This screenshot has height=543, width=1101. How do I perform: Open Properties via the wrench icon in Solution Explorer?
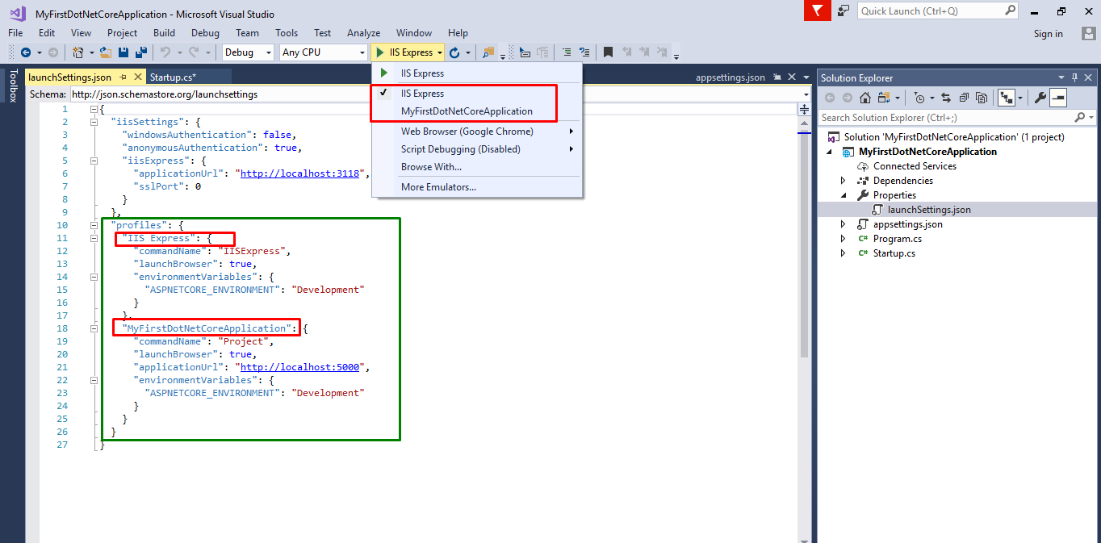1041,97
